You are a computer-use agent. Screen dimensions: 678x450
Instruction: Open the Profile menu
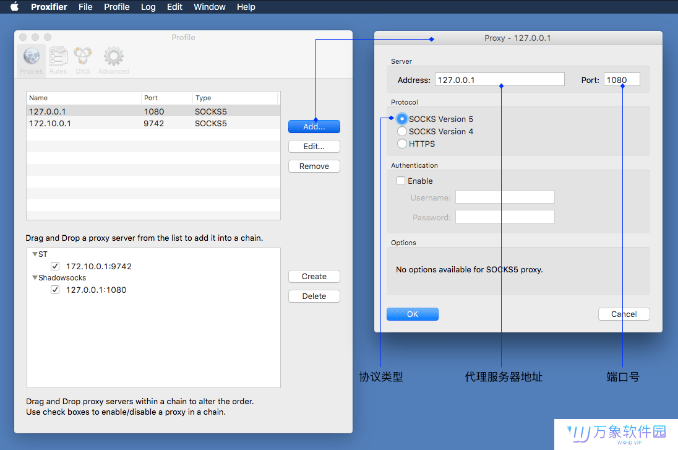click(117, 7)
